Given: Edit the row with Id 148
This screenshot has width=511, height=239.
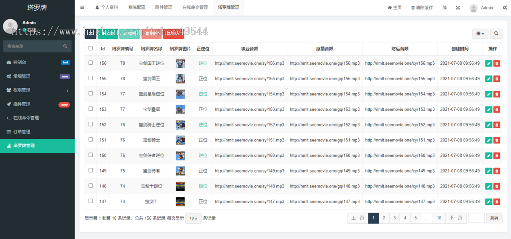Looking at the screenshot, I should (488, 186).
